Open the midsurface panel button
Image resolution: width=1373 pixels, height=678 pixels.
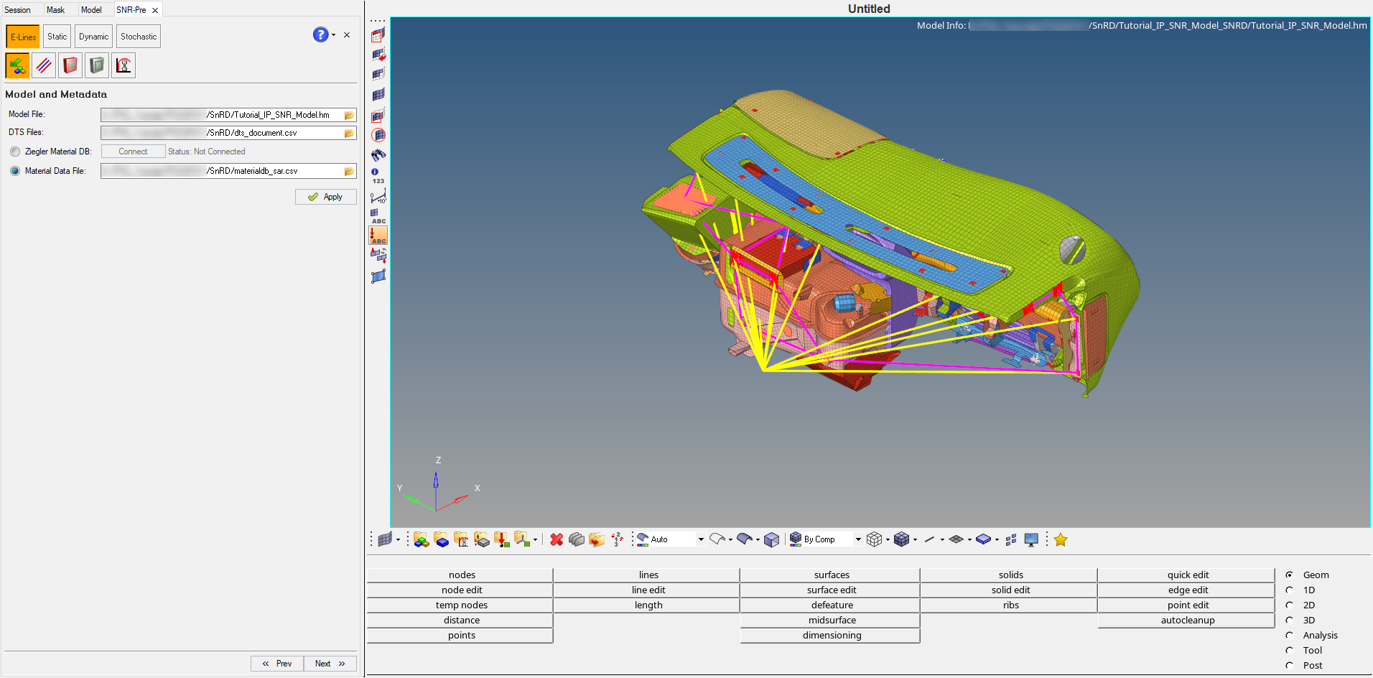pyautogui.click(x=832, y=620)
